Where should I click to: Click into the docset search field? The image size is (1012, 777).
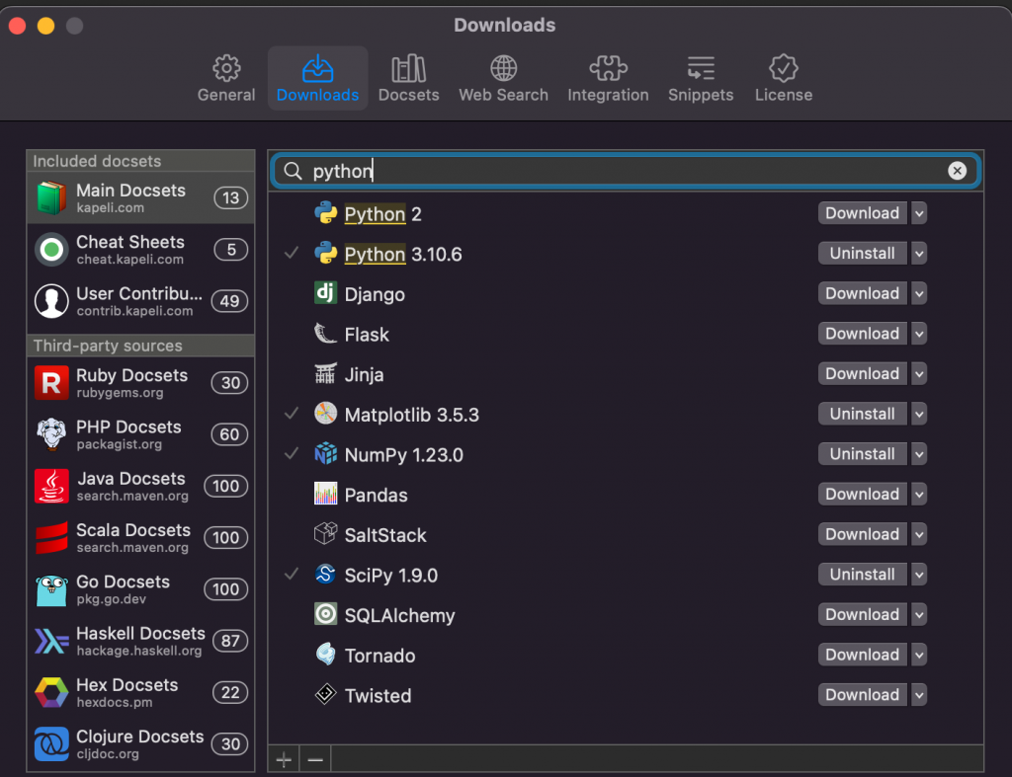coord(626,171)
